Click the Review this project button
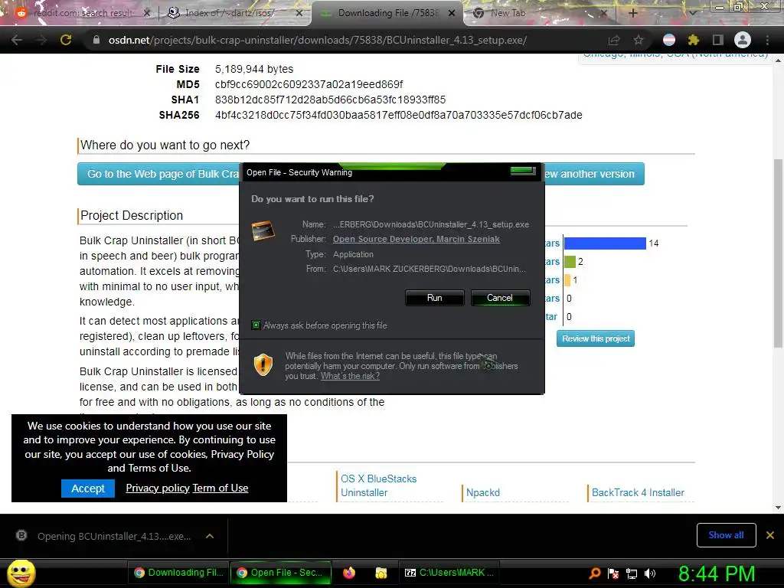The image size is (784, 588). tap(596, 338)
